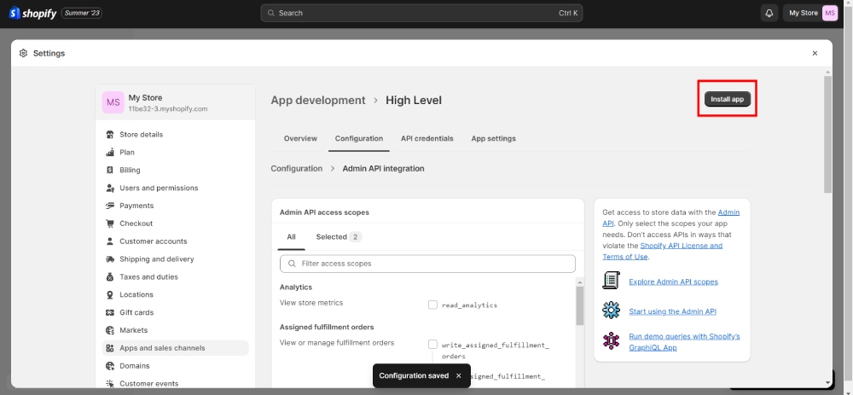
Task: Click the Taxes and duties icon
Action: coord(110,277)
